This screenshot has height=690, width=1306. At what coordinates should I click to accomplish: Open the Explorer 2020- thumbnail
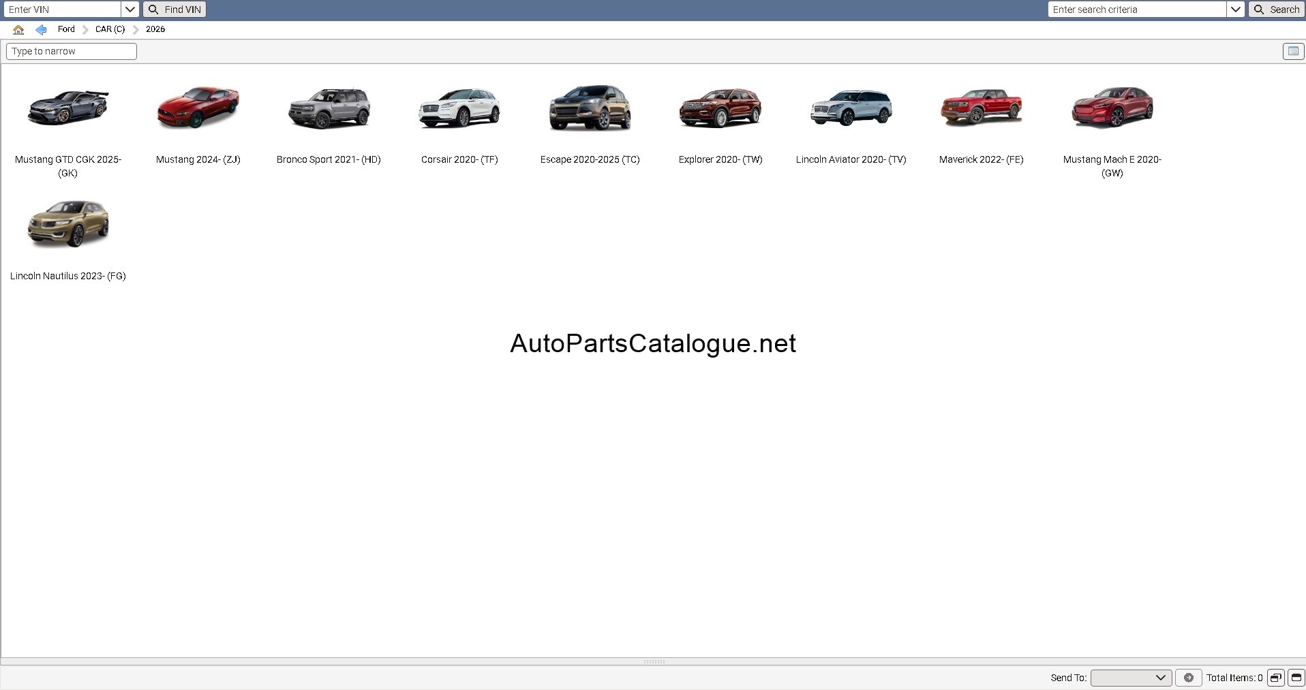pyautogui.click(x=720, y=108)
